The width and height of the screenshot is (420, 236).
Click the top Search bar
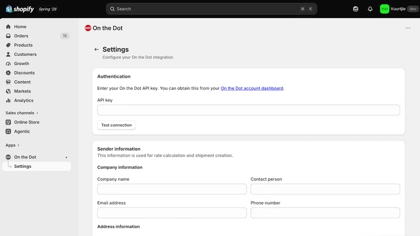212,9
